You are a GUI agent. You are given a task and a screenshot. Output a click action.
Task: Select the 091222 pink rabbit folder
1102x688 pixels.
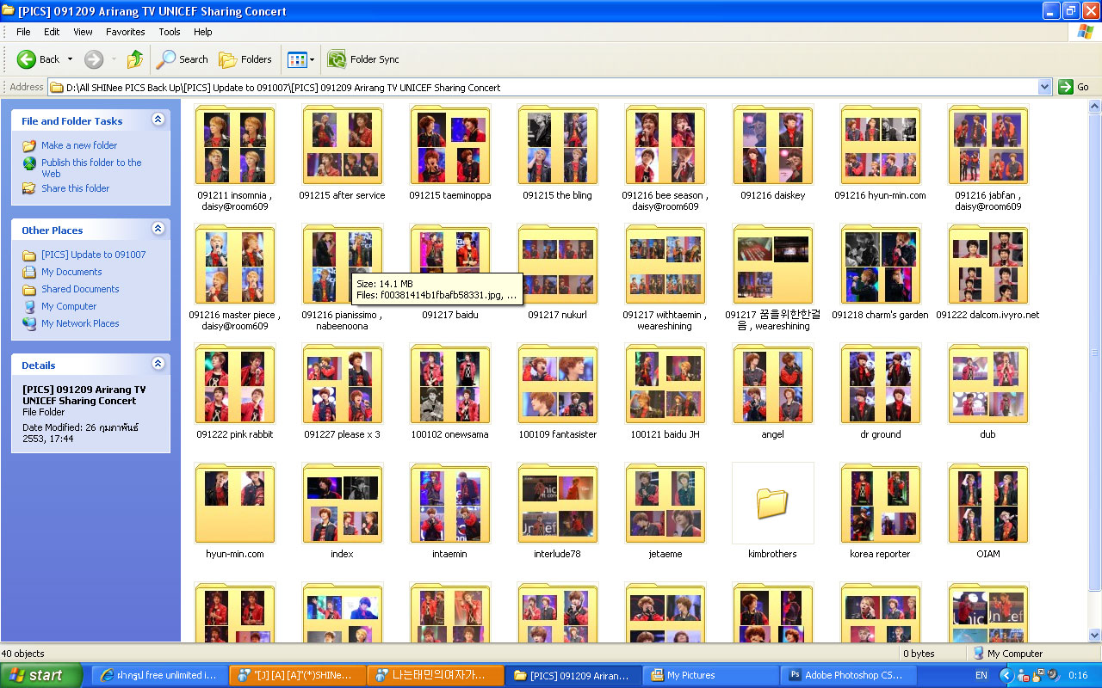click(235, 384)
